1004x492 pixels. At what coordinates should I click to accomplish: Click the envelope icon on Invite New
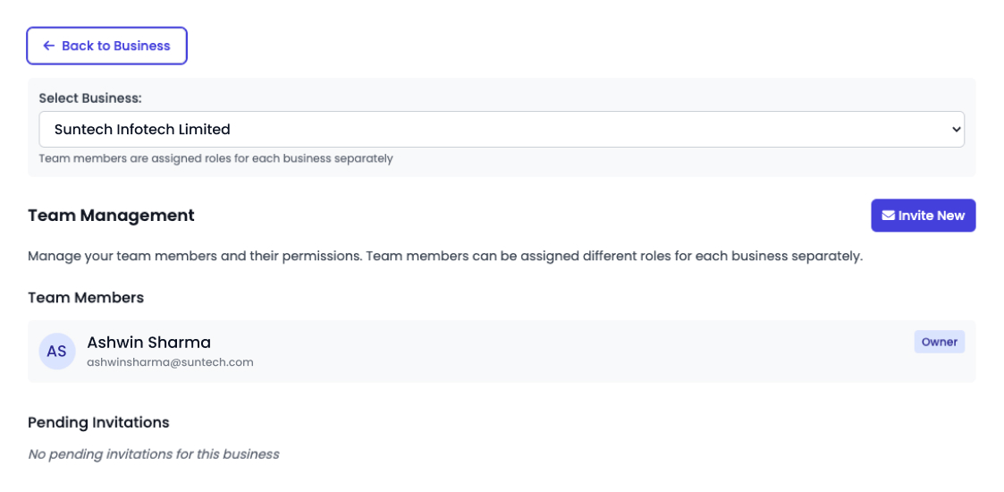(888, 216)
